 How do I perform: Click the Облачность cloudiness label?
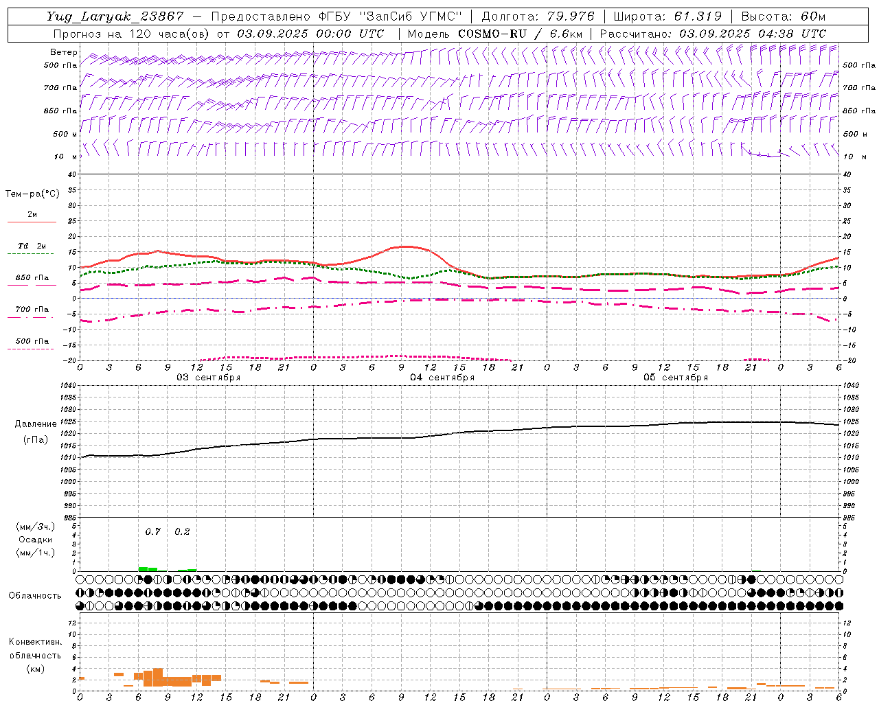point(35,595)
